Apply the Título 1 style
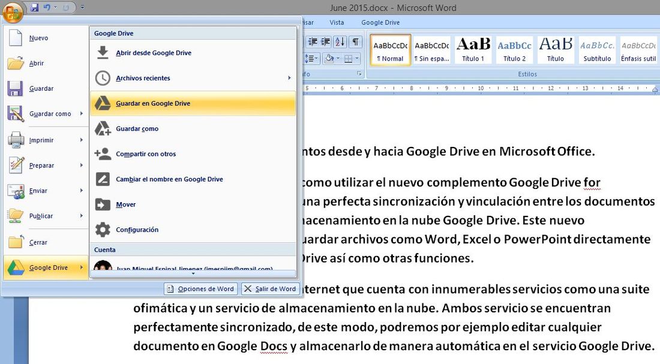 click(x=473, y=50)
